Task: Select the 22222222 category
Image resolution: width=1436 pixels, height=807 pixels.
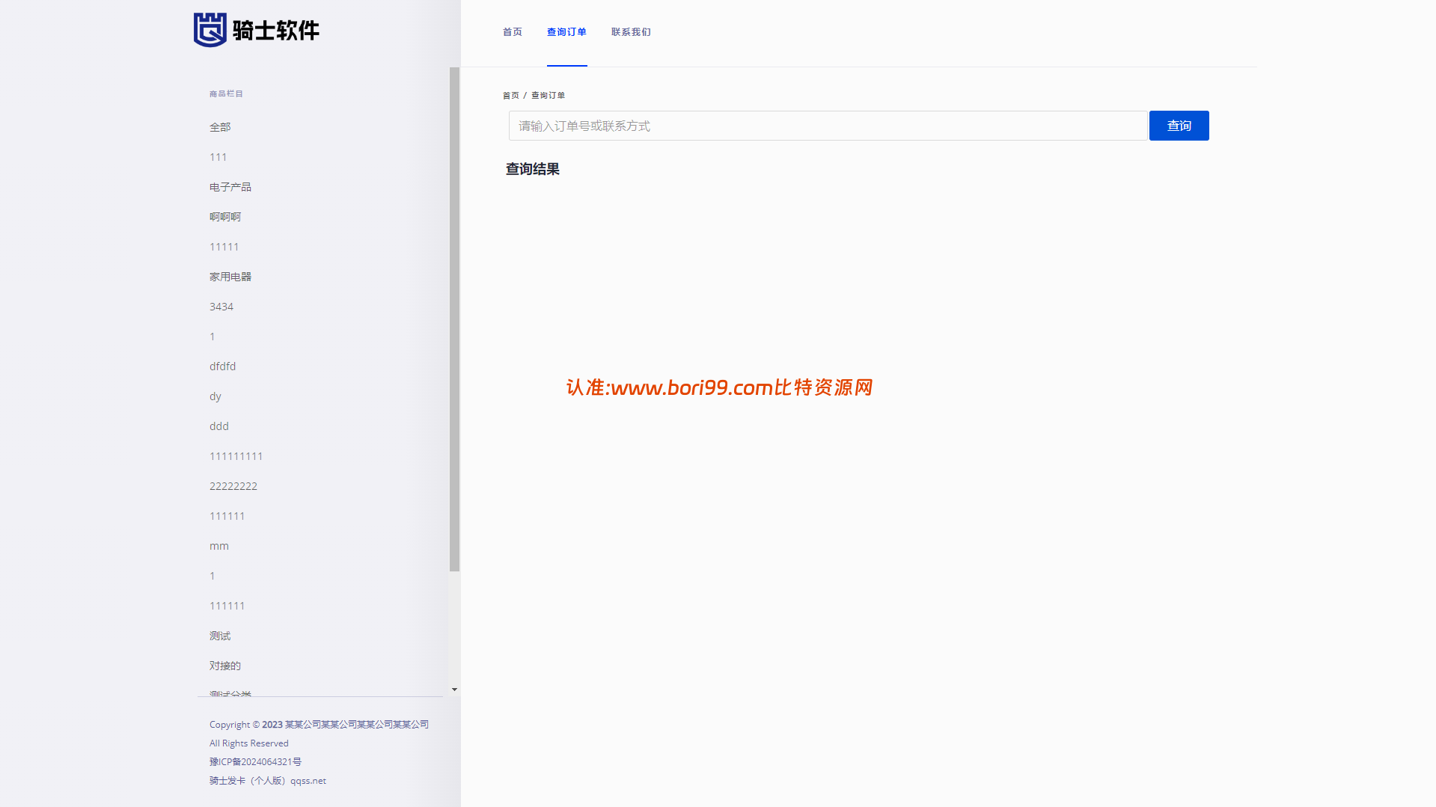Action: (233, 486)
